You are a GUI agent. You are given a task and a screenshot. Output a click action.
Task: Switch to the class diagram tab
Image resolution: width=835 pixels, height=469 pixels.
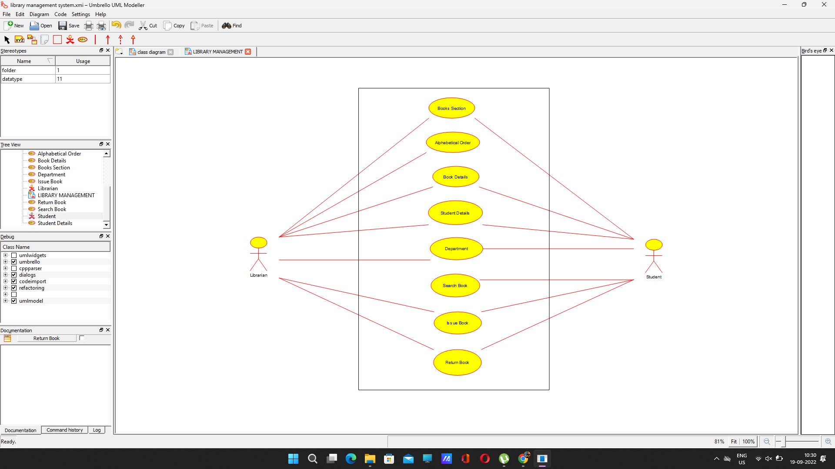pyautogui.click(x=151, y=52)
